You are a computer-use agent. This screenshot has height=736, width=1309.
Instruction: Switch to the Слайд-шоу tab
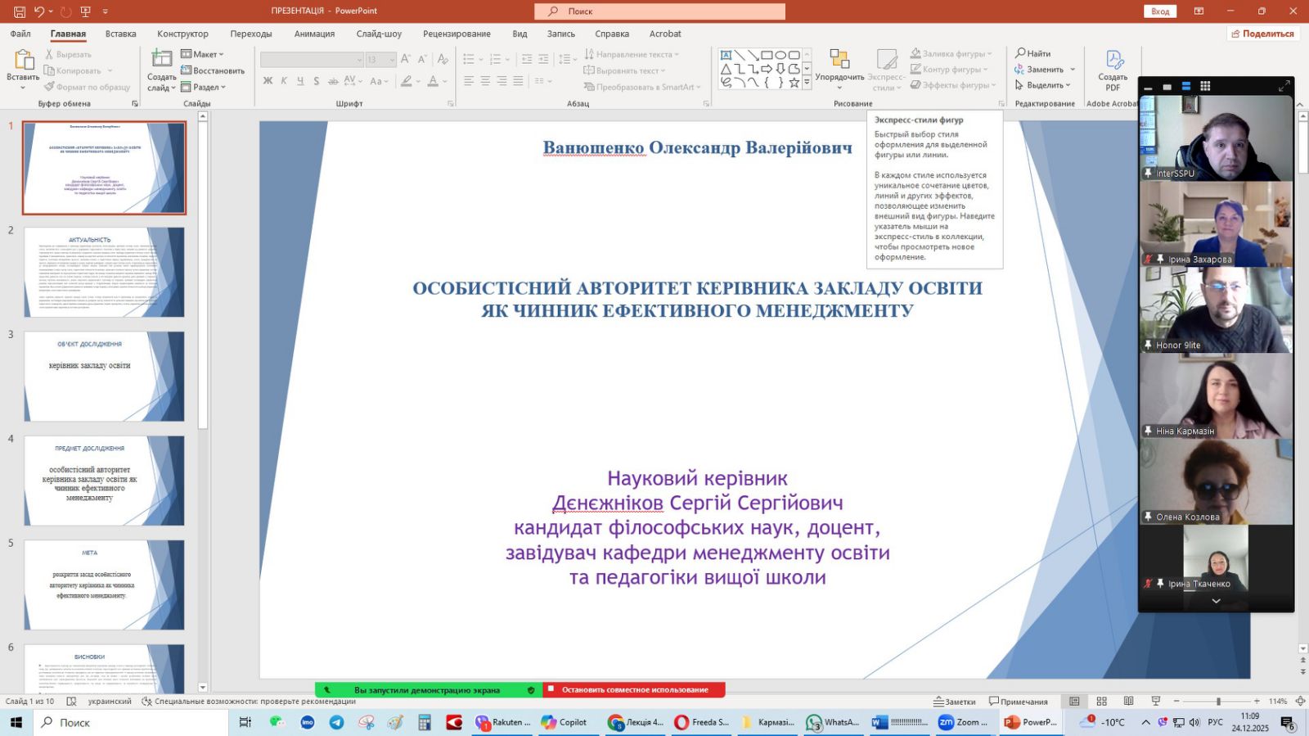(379, 34)
